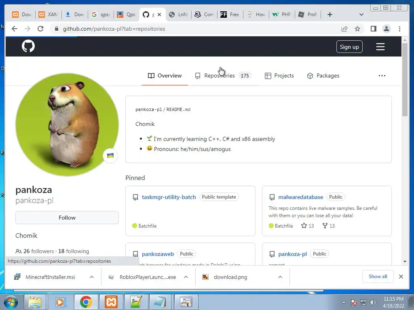Open XAMPP from the taskbar
This screenshot has height=310, width=414.
111,302
